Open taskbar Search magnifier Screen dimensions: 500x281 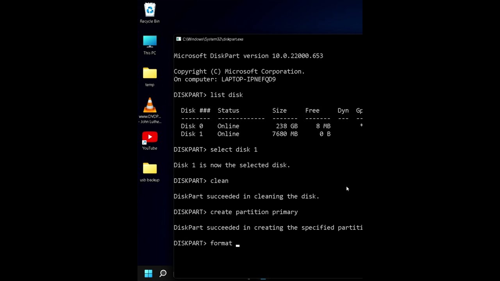163,274
